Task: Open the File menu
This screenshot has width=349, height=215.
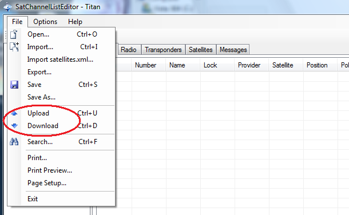Action: tap(17, 22)
